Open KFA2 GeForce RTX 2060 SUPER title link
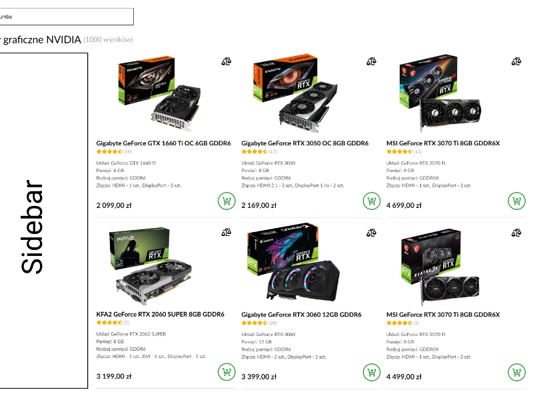 (160, 314)
